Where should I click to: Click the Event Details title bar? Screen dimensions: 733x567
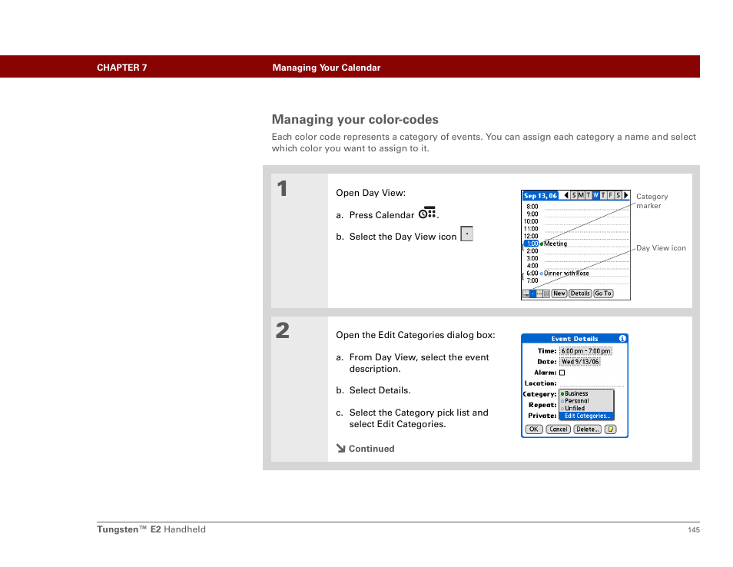575,338
